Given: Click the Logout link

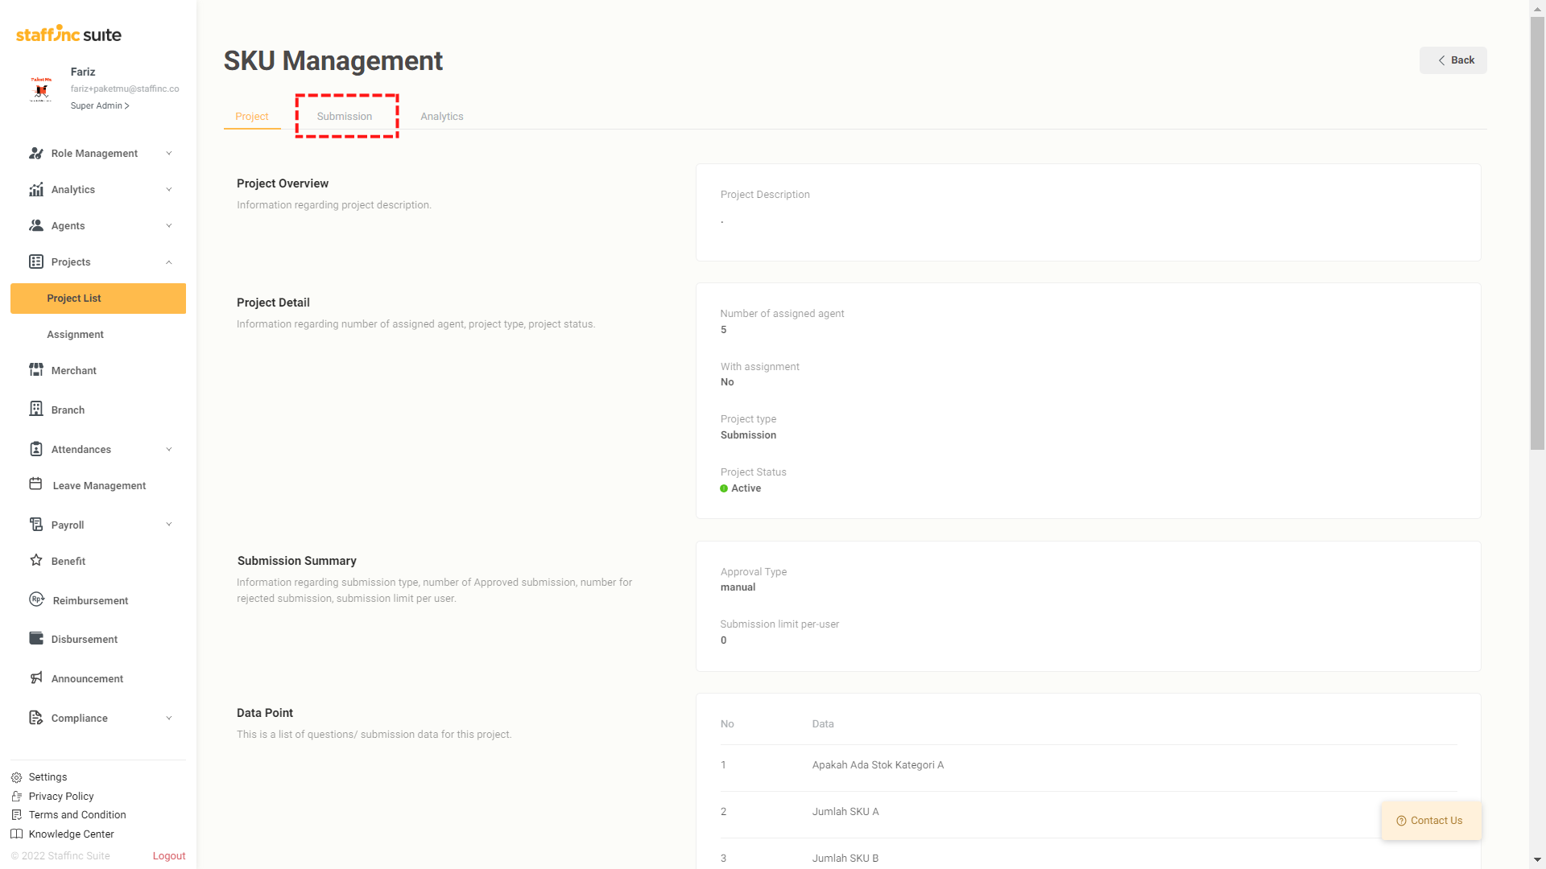Looking at the screenshot, I should [169, 856].
